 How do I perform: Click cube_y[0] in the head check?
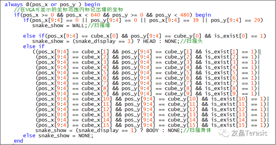[x=187, y=36]
